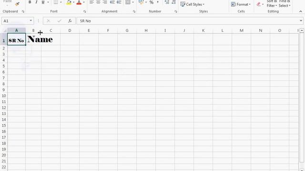The width and height of the screenshot is (305, 171).
Task: Open Merge & Center dropdown arrow
Action: [x=133, y=2]
